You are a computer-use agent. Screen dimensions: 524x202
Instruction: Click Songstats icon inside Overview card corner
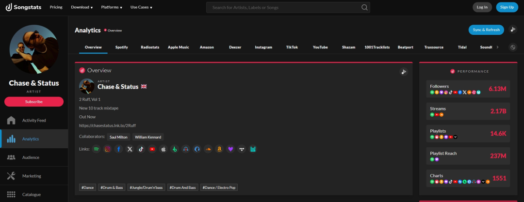tap(404, 72)
